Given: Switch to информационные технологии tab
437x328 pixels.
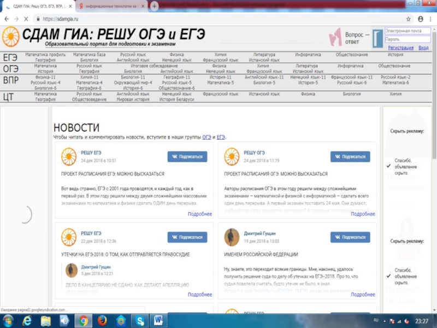Looking at the screenshot, I should click(111, 6).
